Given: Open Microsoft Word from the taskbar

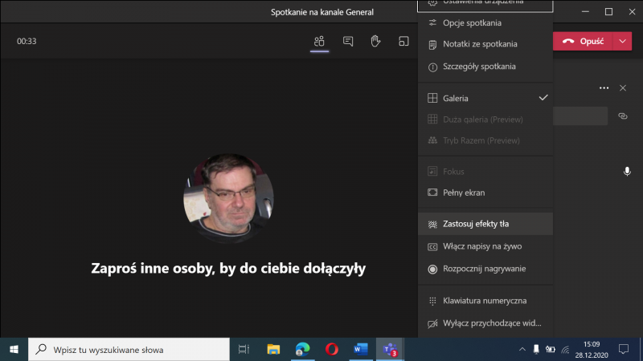Looking at the screenshot, I should pos(360,350).
